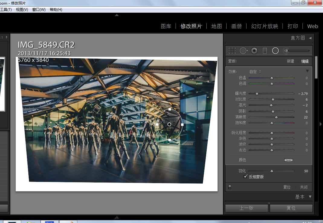Screen dimensions: 323x223
Task: Click the 波纹 moire slider handle
Action: pos(272,144)
